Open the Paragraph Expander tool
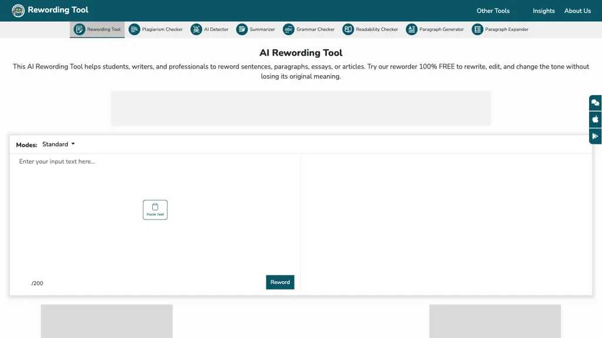The width and height of the screenshot is (602, 338). coord(477,29)
